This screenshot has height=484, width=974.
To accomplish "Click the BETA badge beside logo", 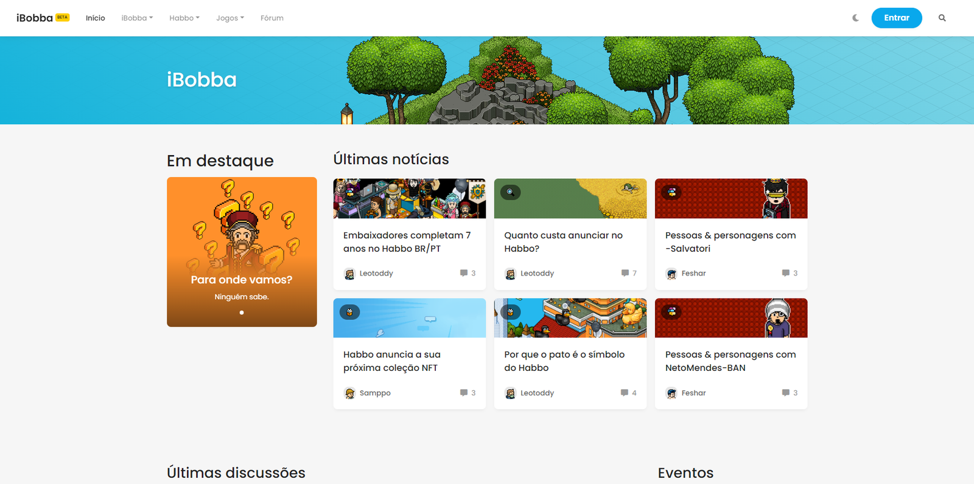I will (63, 17).
